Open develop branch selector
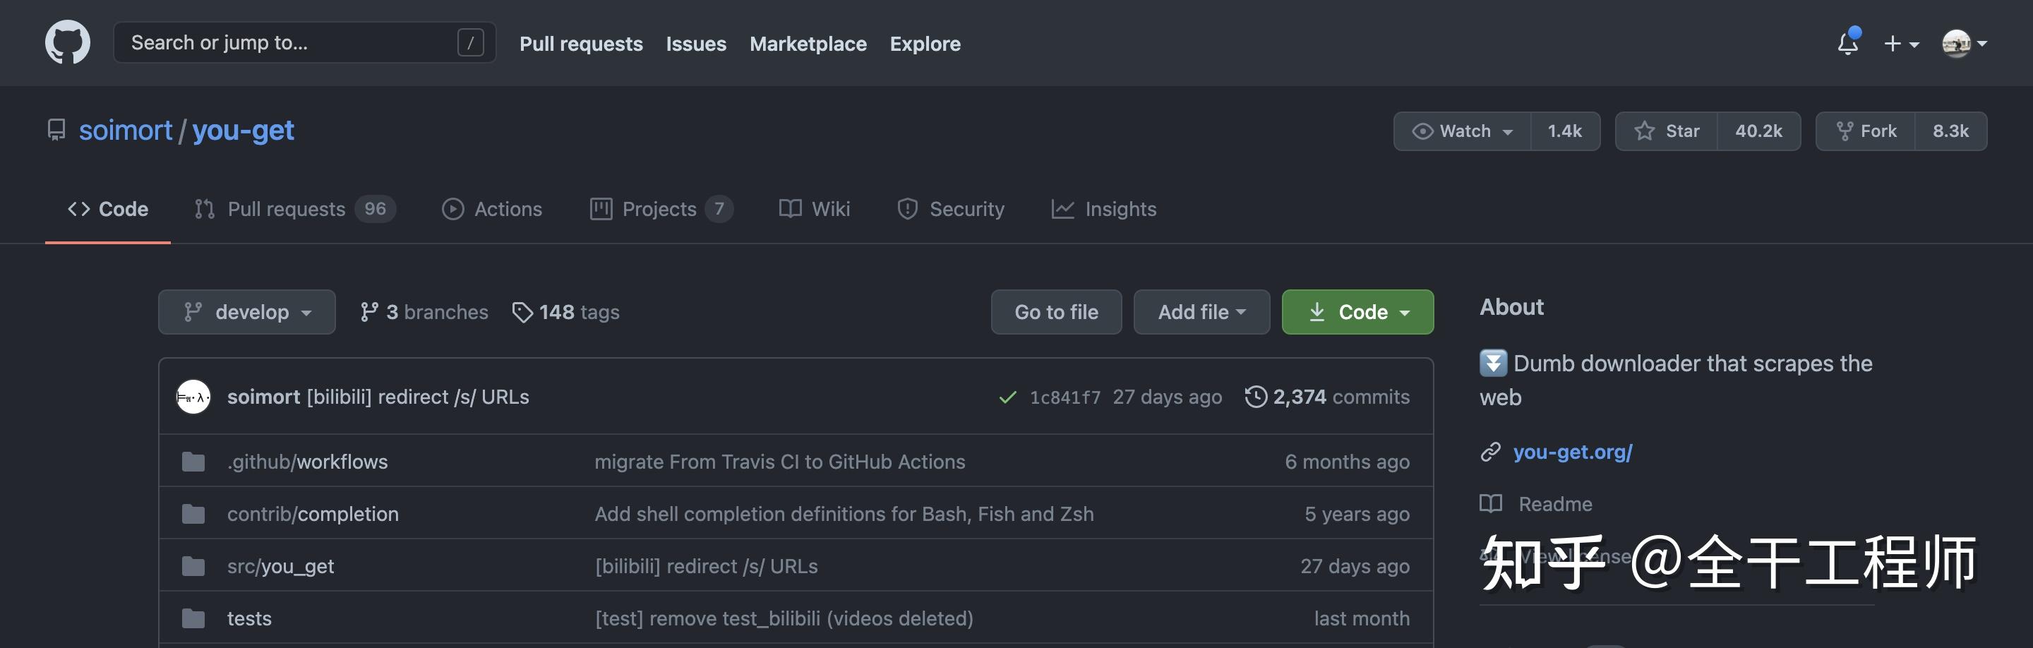 247,313
